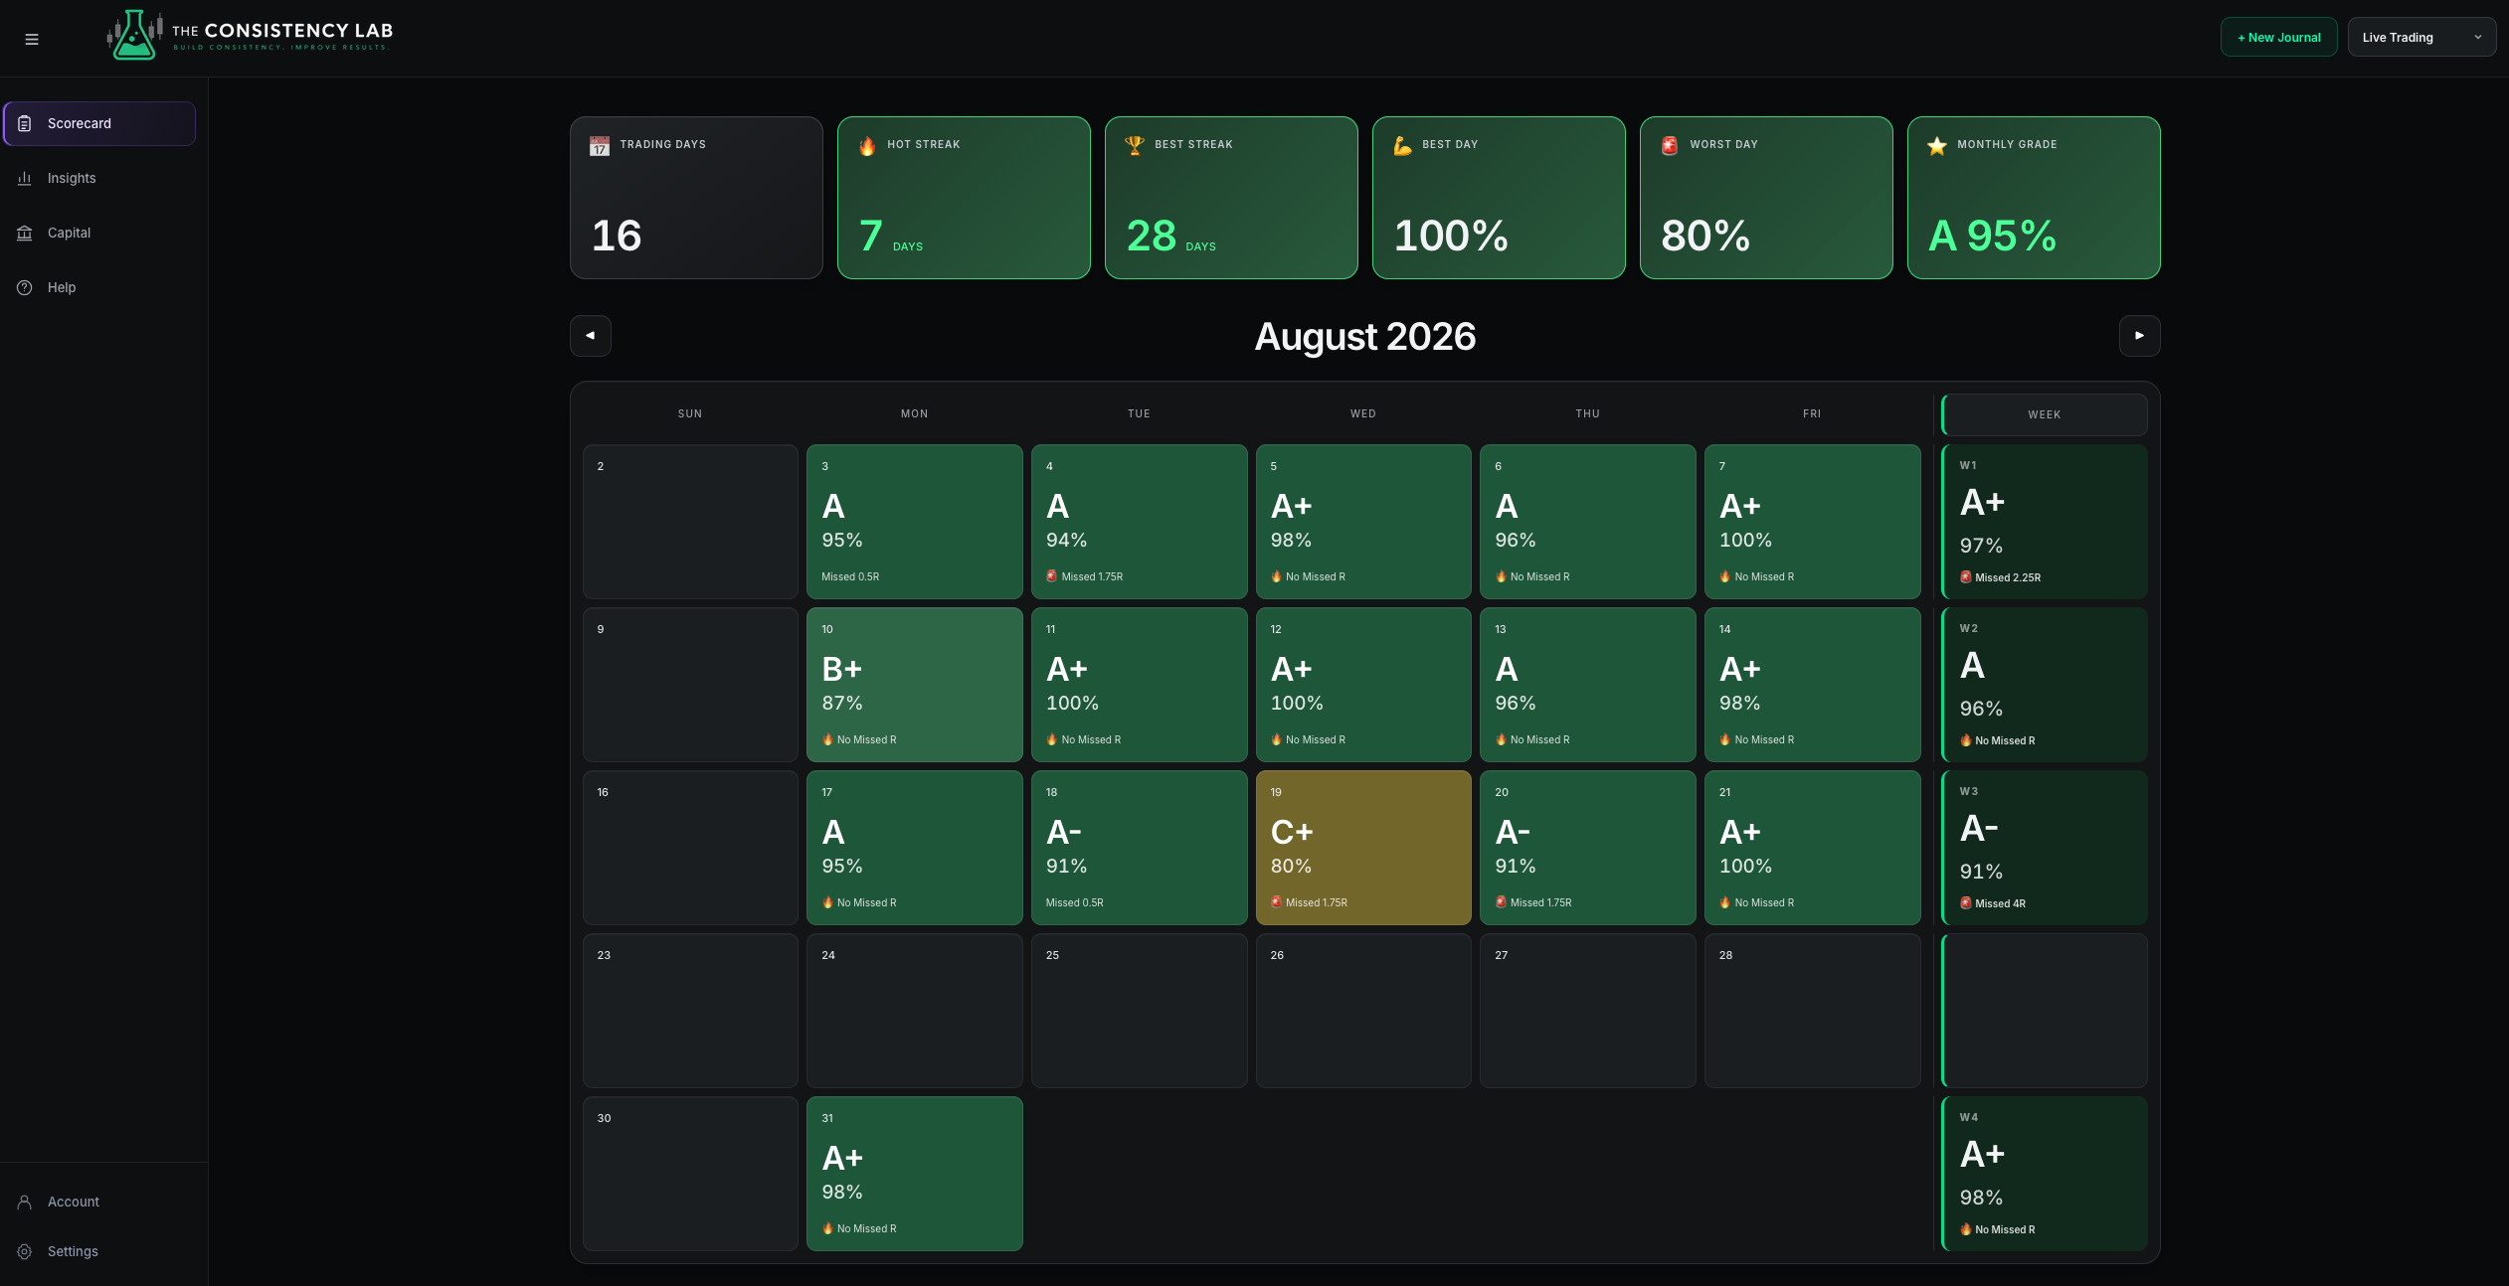Open the Insights page
This screenshot has width=2509, height=1286.
click(99, 178)
